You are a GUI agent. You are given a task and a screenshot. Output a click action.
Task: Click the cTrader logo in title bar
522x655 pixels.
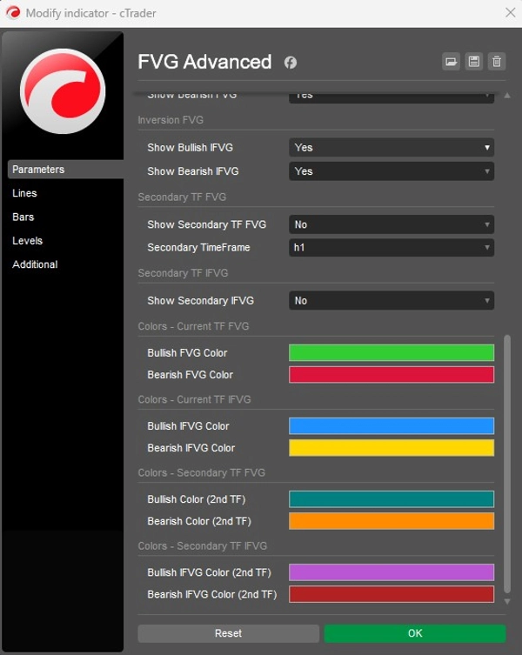tap(13, 12)
